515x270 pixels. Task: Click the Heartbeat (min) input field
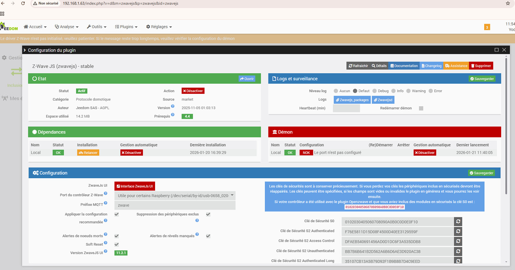click(346, 108)
